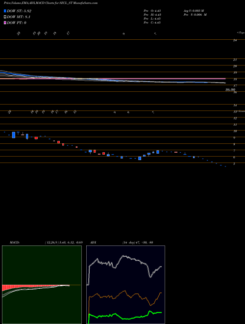Click the price axis label 14
This screenshot has height=324, width=245.
coord(235,106)
